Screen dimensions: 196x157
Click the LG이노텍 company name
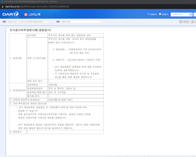(34, 15)
